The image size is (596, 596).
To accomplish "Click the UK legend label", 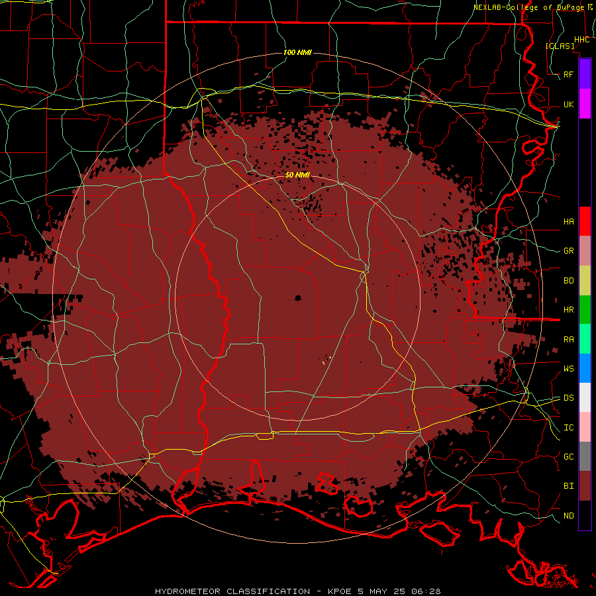I will [x=569, y=104].
